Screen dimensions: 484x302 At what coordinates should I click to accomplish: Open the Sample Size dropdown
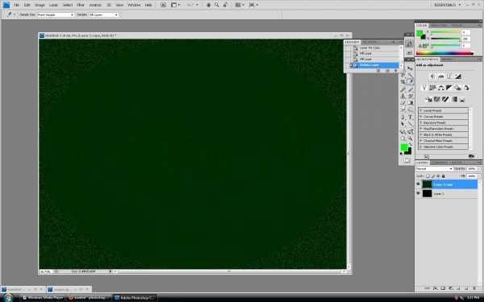[56, 14]
